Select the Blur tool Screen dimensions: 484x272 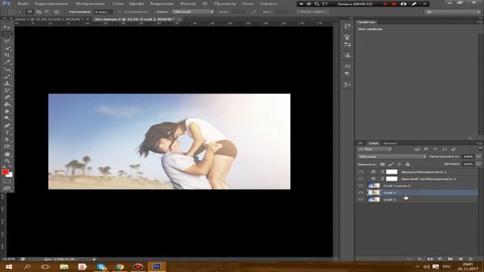(x=7, y=112)
